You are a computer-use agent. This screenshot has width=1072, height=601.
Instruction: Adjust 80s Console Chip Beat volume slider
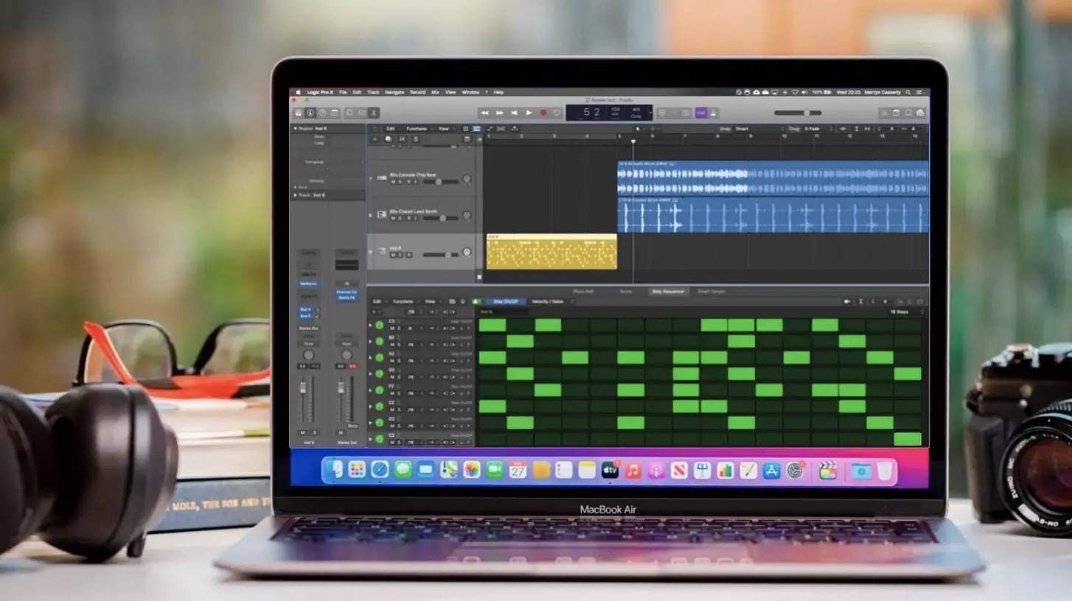[x=441, y=181]
